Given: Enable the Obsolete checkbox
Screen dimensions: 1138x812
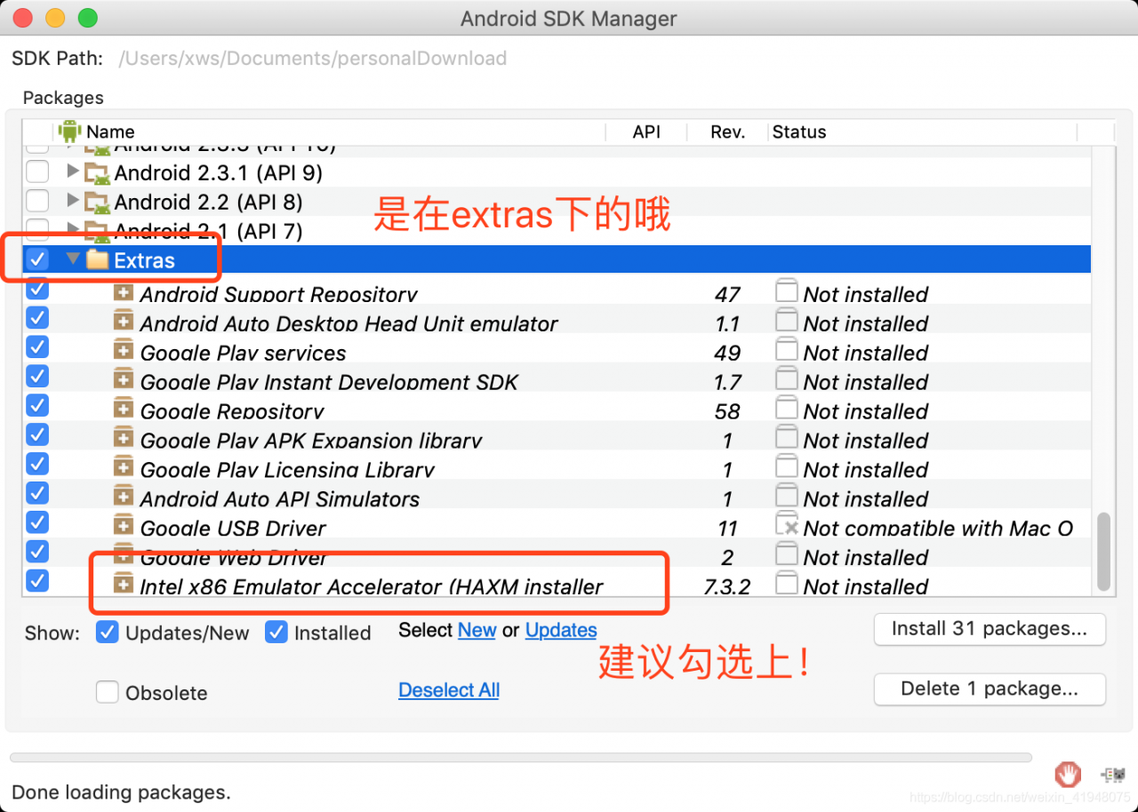Looking at the screenshot, I should (x=108, y=692).
